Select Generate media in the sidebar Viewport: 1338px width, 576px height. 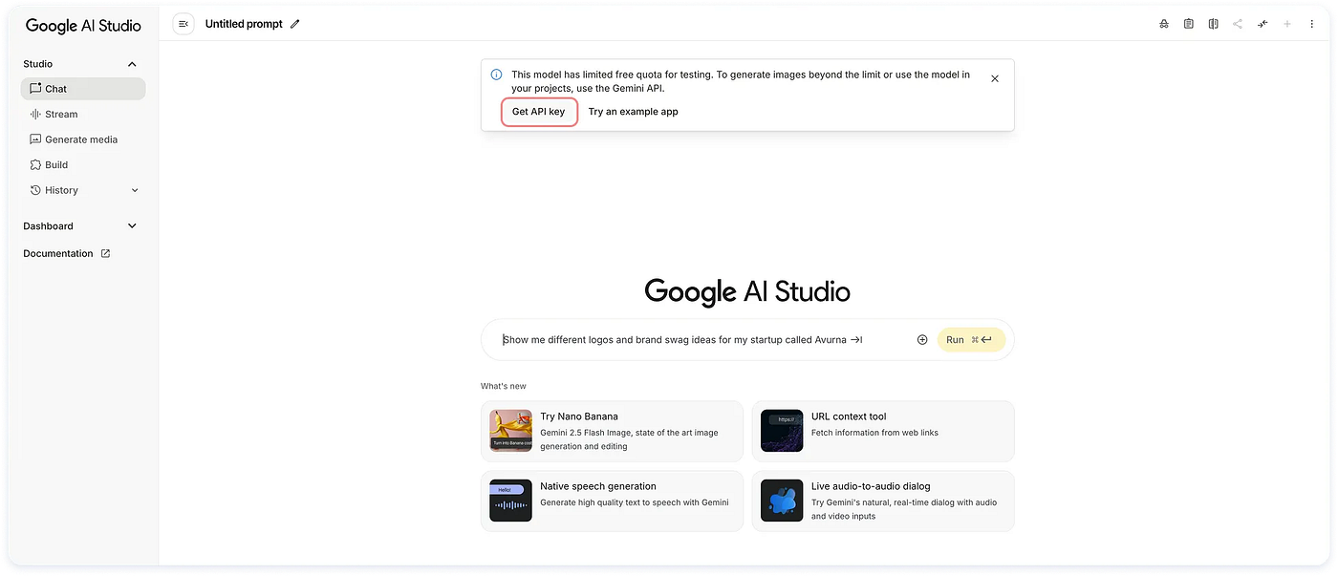click(83, 139)
